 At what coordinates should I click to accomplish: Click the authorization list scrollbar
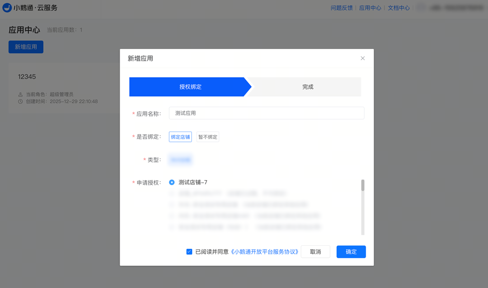point(362,185)
